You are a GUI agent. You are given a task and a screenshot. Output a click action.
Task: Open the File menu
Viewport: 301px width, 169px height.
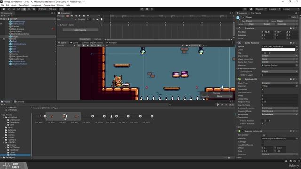[x=2, y=5]
